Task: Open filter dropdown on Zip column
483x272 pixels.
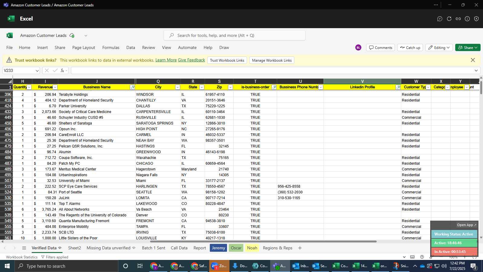Action: [x=230, y=87]
